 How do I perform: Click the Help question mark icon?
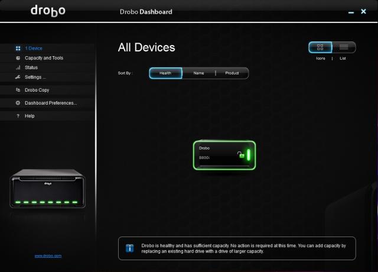(x=18, y=116)
